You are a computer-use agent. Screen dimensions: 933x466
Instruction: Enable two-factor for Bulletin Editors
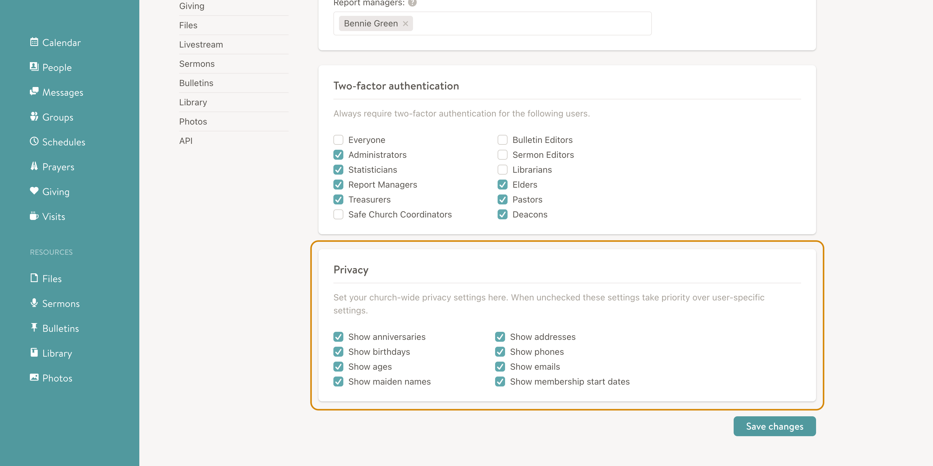point(502,140)
